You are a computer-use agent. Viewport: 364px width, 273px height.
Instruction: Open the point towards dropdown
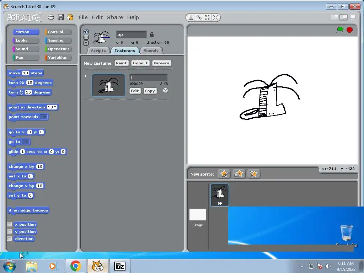click(x=44, y=117)
